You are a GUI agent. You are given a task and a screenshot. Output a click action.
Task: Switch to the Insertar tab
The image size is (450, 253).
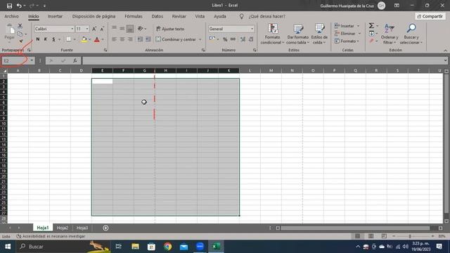pos(55,16)
